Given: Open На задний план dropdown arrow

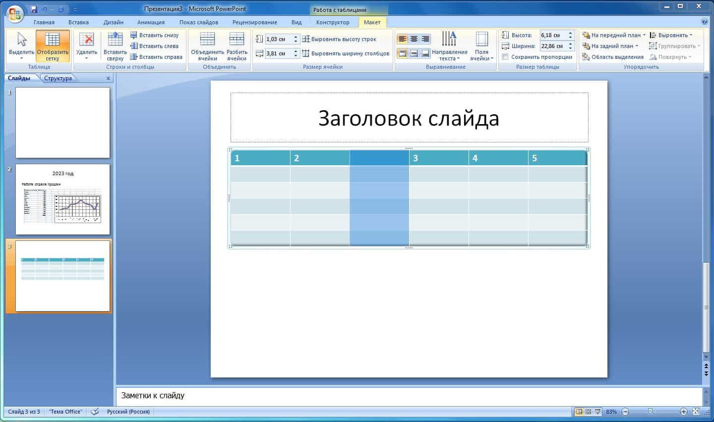Looking at the screenshot, I should pos(637,46).
